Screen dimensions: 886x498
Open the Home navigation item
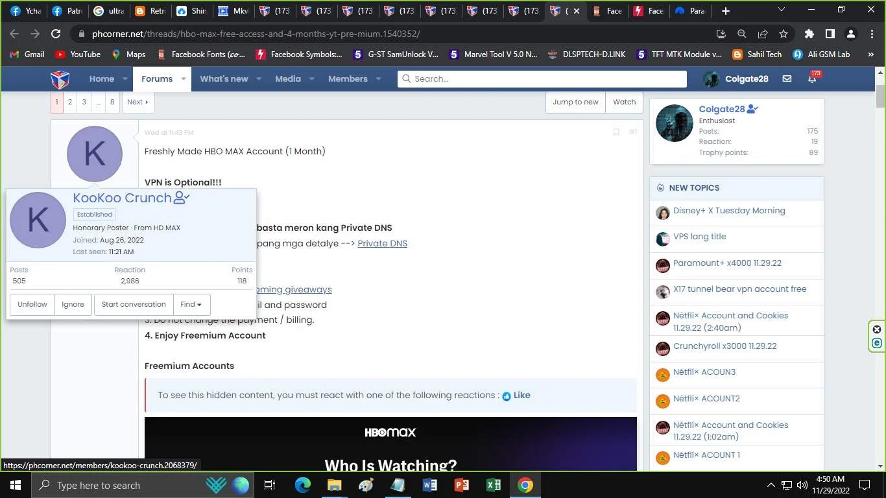click(102, 79)
